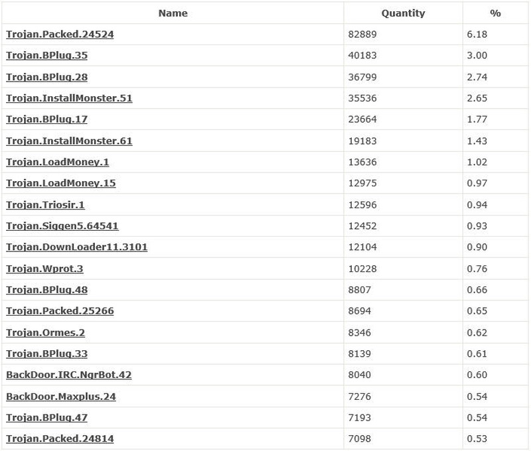Open the Trojan.InstallMonster.61 link

pyautogui.click(x=69, y=141)
